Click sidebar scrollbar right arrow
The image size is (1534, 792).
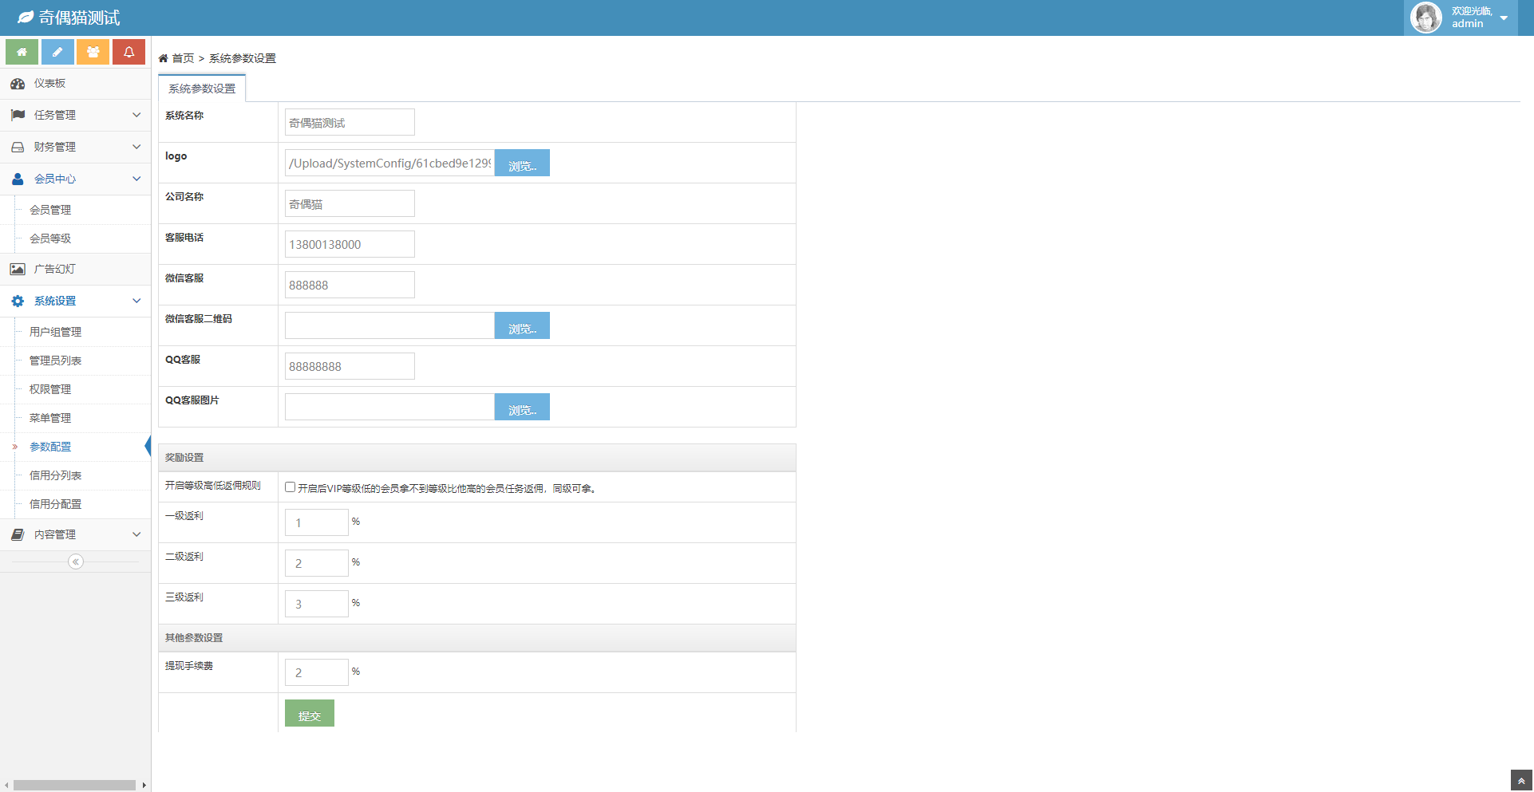click(x=144, y=786)
